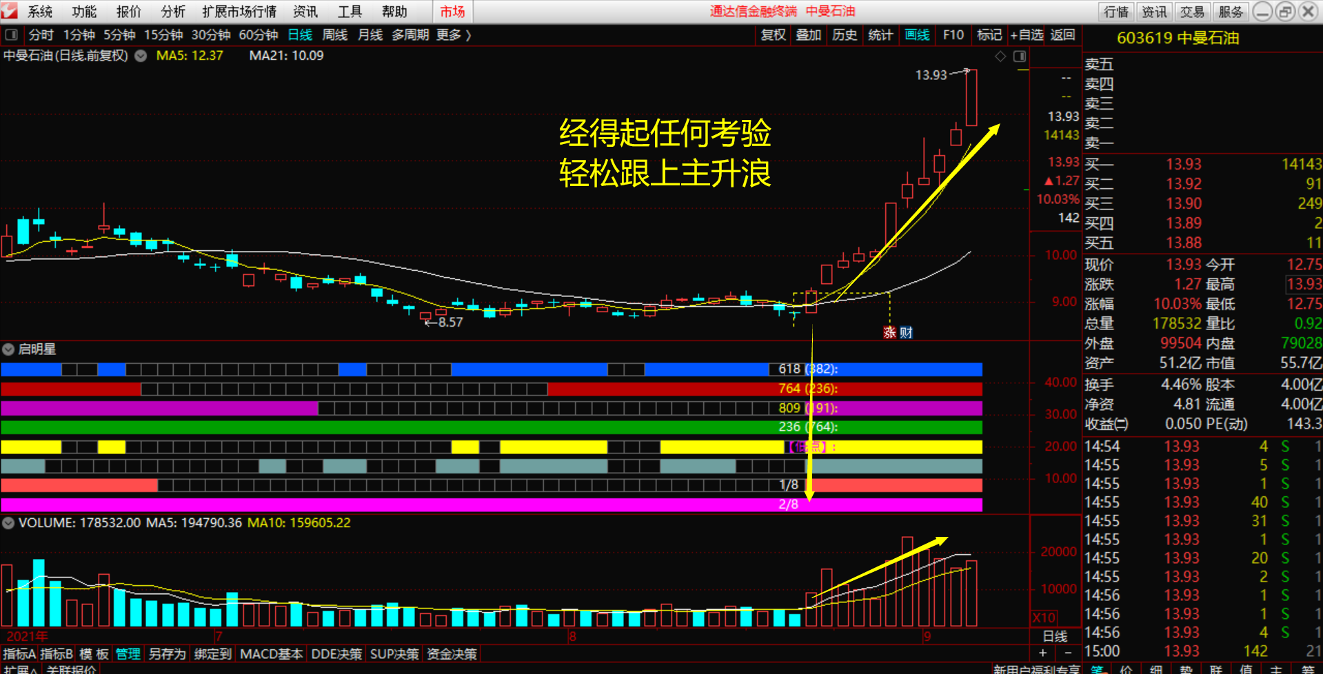Image resolution: width=1323 pixels, height=674 pixels.
Task: Select the 日线 daily period
Action: click(x=300, y=34)
